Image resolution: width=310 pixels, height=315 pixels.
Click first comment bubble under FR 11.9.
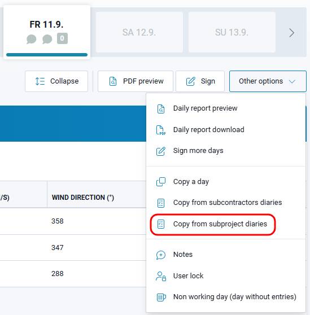[32, 39]
